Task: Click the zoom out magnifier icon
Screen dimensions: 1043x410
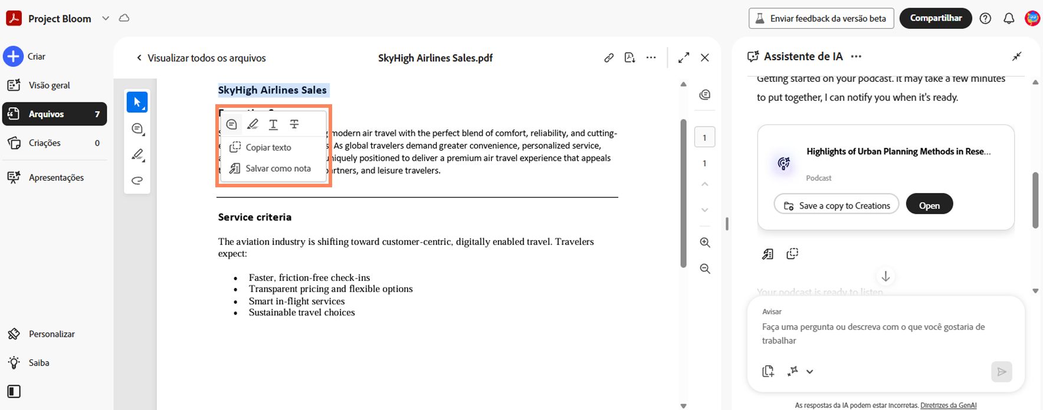Action: [705, 269]
